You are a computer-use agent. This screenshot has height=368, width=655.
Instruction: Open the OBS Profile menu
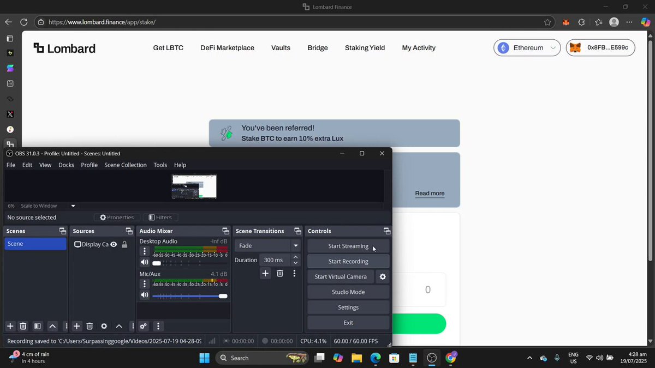[89, 165]
